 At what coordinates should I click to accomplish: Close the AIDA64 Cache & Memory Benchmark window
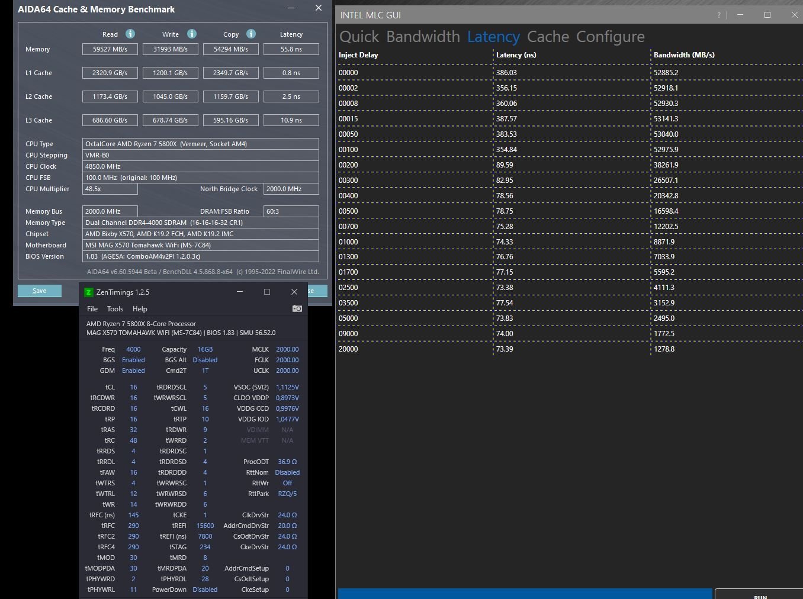click(x=319, y=8)
